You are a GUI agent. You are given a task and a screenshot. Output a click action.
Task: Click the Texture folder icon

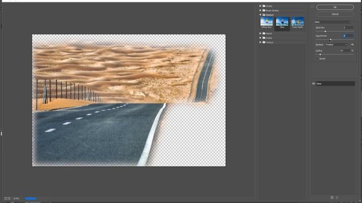[x=264, y=42]
